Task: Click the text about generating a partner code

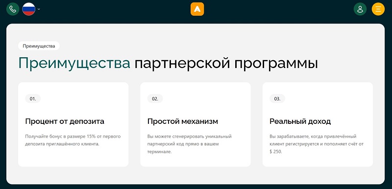Action: (x=190, y=144)
